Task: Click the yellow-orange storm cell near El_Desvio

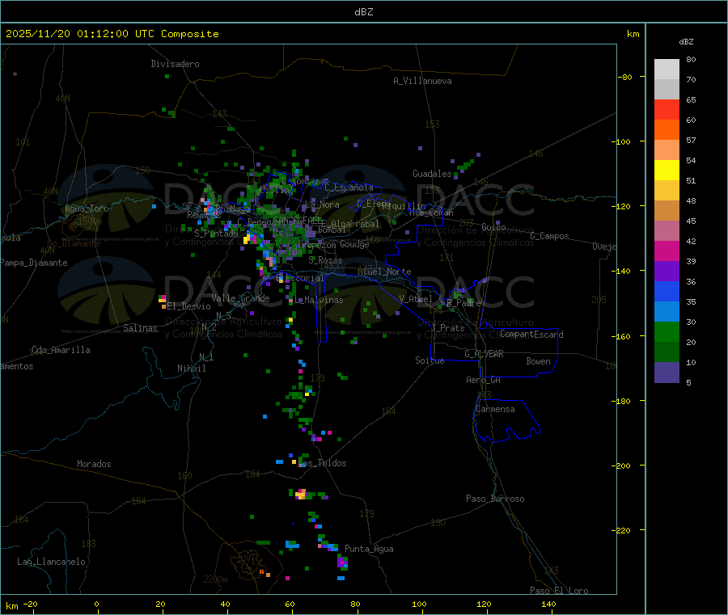Action: point(163,302)
